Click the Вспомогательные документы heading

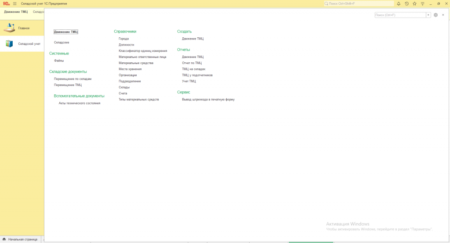click(79, 96)
